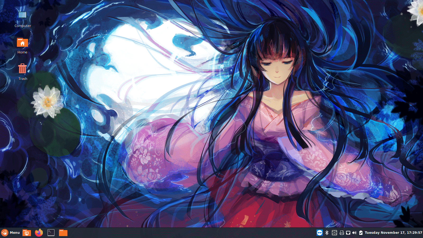Screen dimensions: 423x238
Task: Open the TeamViewer tray icon
Action: (x=320, y=233)
